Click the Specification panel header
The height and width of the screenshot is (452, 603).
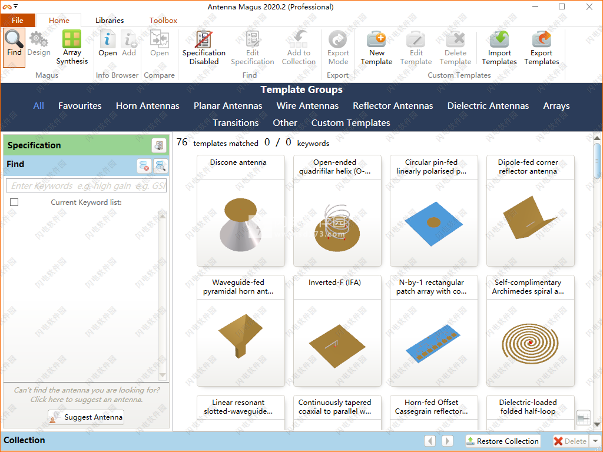tap(86, 145)
